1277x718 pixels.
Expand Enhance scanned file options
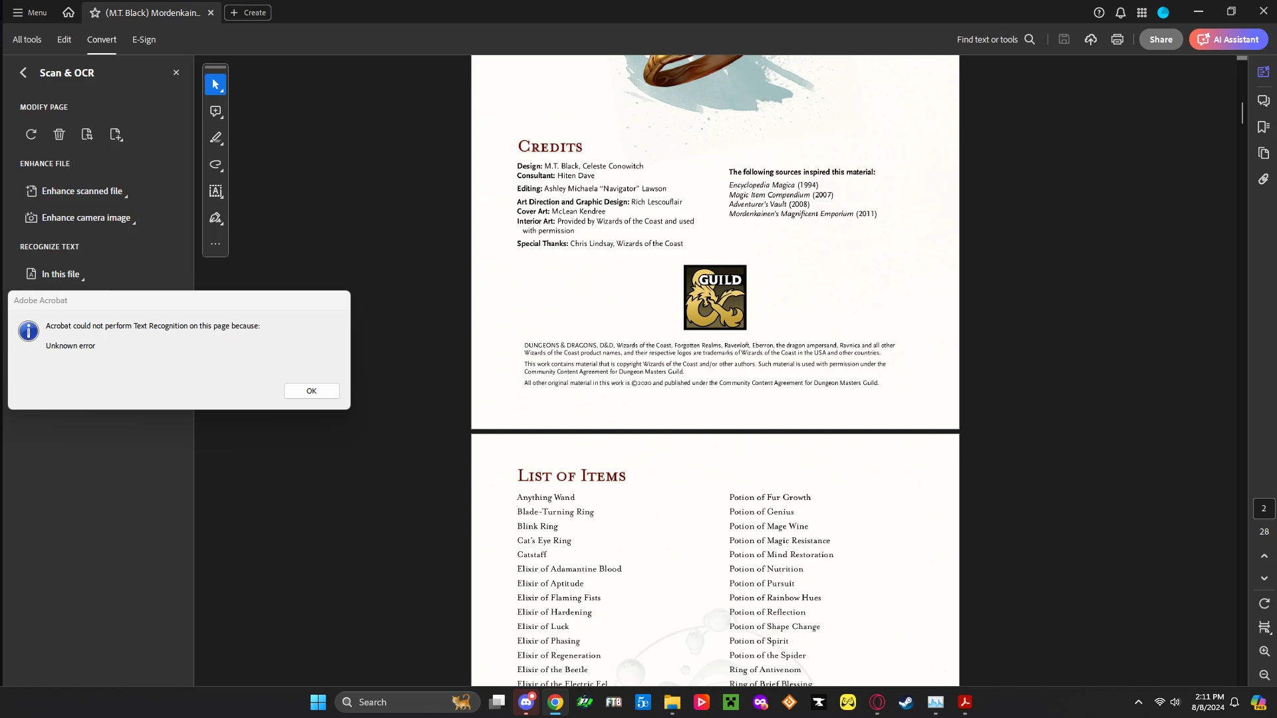click(82, 191)
